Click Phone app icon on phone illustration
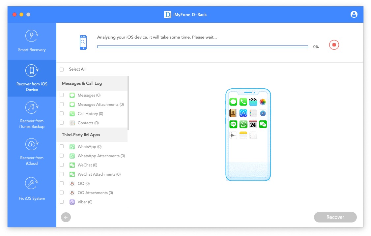Viewport: 371px width, 236px height. point(243,102)
